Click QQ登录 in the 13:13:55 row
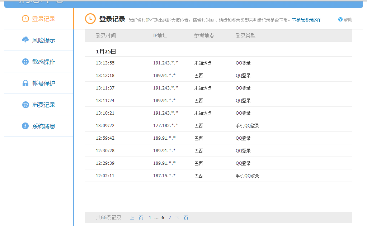 pos(243,63)
